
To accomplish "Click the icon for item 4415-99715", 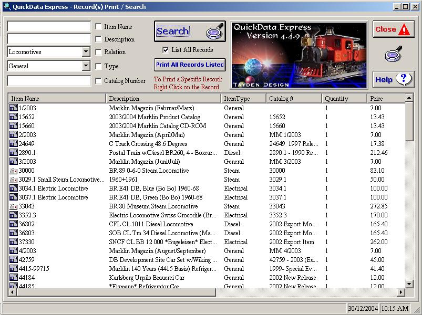I will click(x=13, y=269).
